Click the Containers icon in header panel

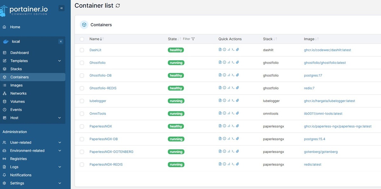(x=84, y=24)
